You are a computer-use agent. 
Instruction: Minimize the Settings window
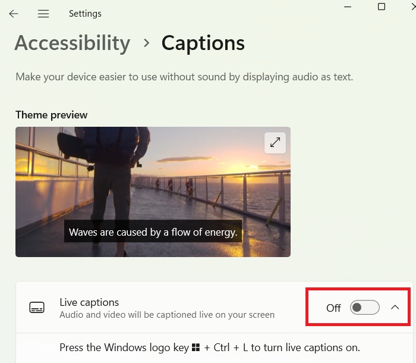(348, 7)
